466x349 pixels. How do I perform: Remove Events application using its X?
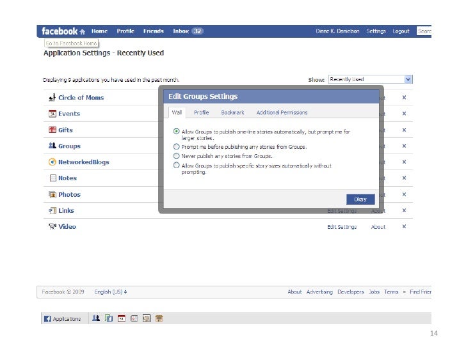(404, 113)
